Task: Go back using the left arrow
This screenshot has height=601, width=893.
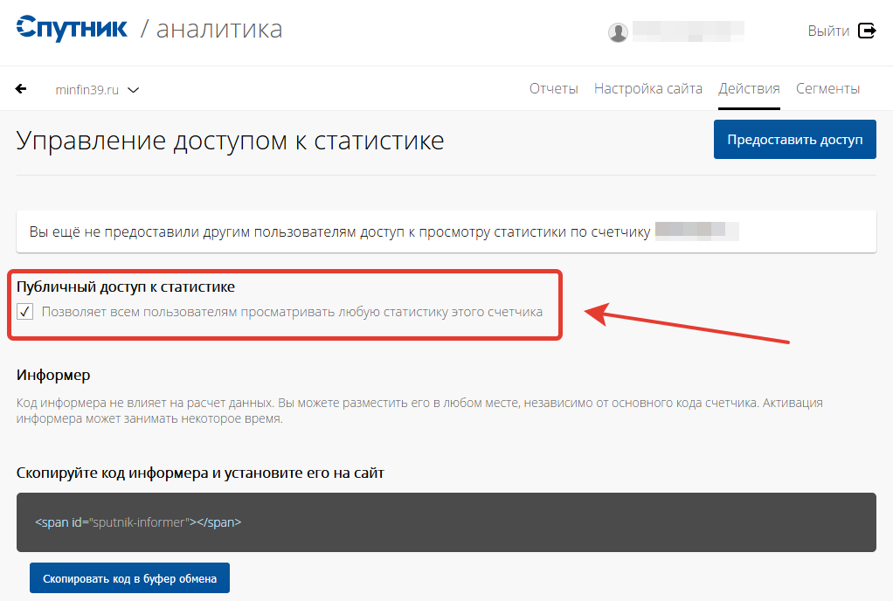Action: click(21, 89)
